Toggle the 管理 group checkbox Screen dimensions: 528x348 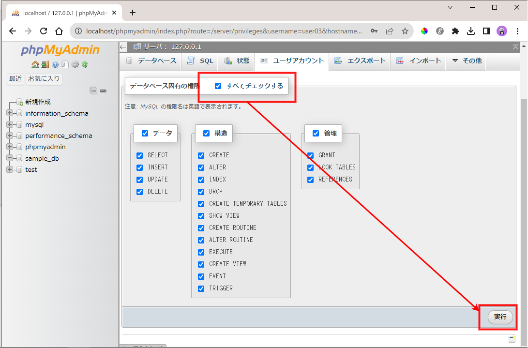[x=316, y=134]
